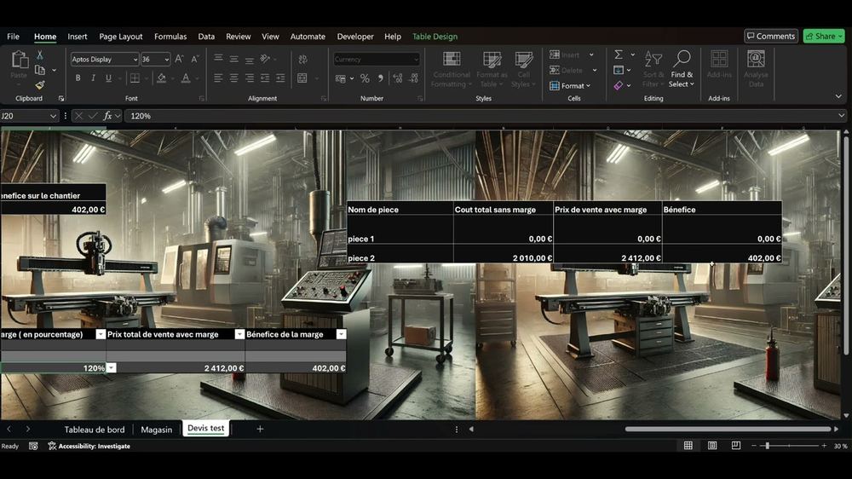Click the Accessibility Investigate status icon
Image resolution: width=852 pixels, height=479 pixels.
52,446
